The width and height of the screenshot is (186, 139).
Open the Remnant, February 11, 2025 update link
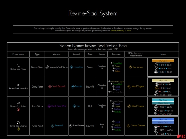121,31
